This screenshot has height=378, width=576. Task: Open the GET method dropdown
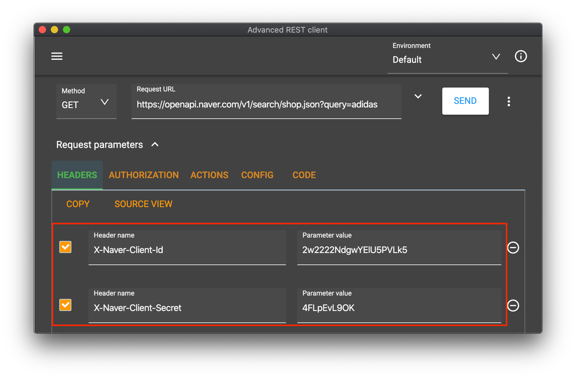(86, 101)
